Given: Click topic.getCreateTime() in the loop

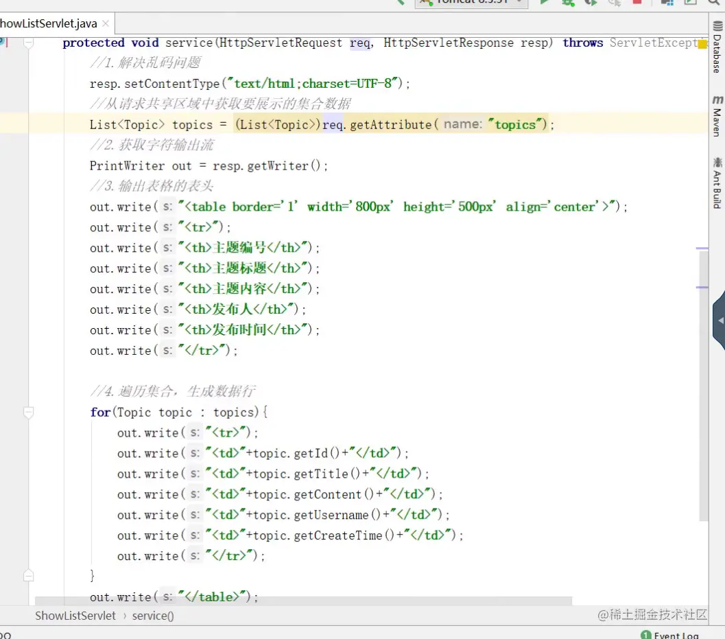Looking at the screenshot, I should pyautogui.click(x=324, y=535).
